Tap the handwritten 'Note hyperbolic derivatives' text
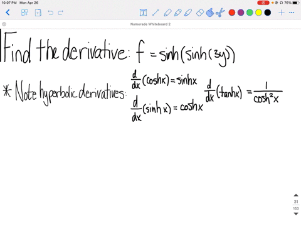Image resolution: width=301 pixels, height=226 pixels. point(65,93)
